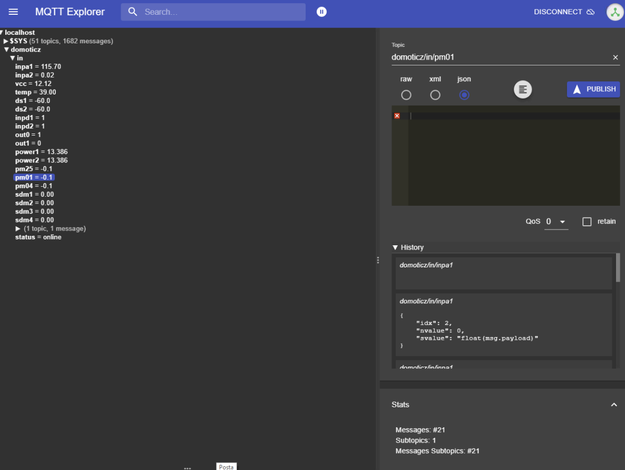The height and width of the screenshot is (470, 625).
Task: Pause topic updates with pause button
Action: point(321,12)
